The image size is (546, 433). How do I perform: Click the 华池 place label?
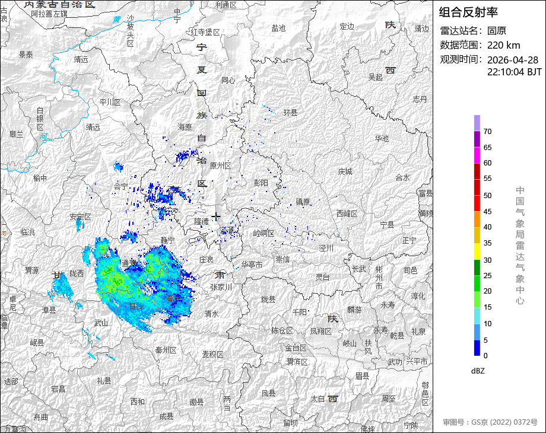[x=382, y=138]
